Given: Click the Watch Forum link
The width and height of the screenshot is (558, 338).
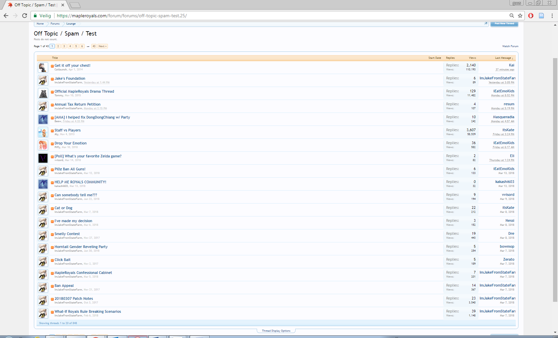Looking at the screenshot, I should pyautogui.click(x=510, y=46).
